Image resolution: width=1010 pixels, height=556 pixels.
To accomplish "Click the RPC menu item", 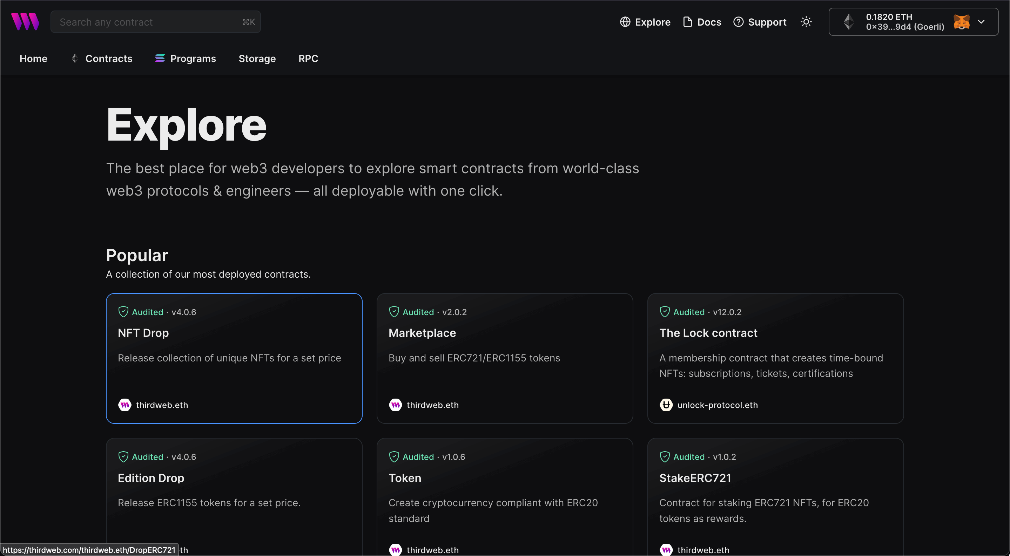I will click(x=308, y=58).
